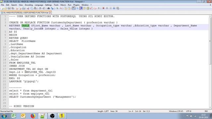Show the Function List panel
Screen dimensions: 212x119
pyautogui.click(x=91, y=8)
